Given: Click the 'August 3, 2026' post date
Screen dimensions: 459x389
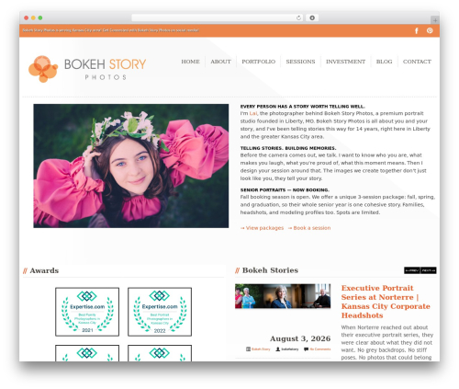Looking at the screenshot, I should point(300,338).
